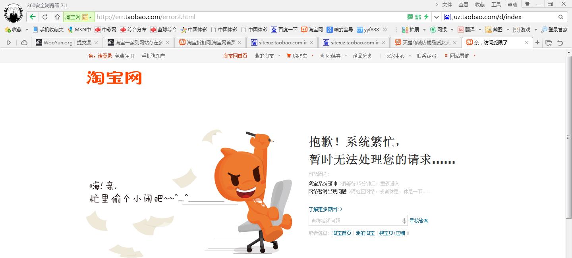The image size is (572, 258).
Task: Open the 综合分布 bookmark
Action: [133, 29]
